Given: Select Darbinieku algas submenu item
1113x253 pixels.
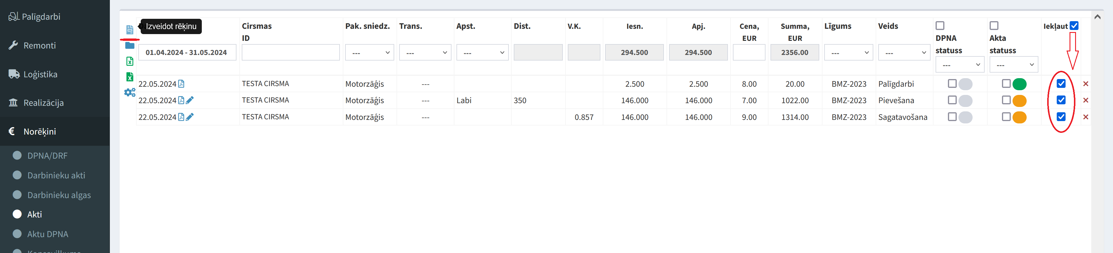Looking at the screenshot, I should coord(59,195).
